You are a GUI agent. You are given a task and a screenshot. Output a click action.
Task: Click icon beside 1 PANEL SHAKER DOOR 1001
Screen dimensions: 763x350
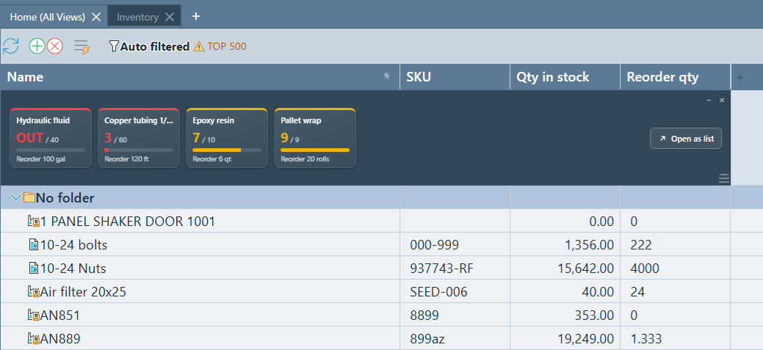[34, 221]
